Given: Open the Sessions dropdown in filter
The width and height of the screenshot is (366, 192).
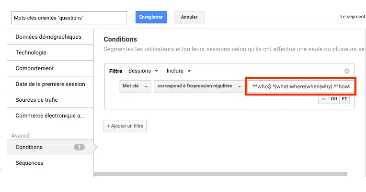Looking at the screenshot, I should (x=142, y=71).
